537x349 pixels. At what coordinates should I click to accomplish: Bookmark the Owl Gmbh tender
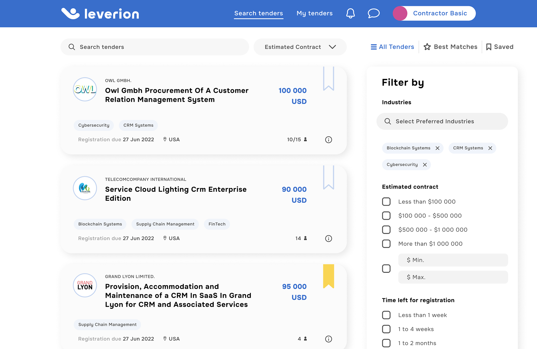tap(328, 79)
